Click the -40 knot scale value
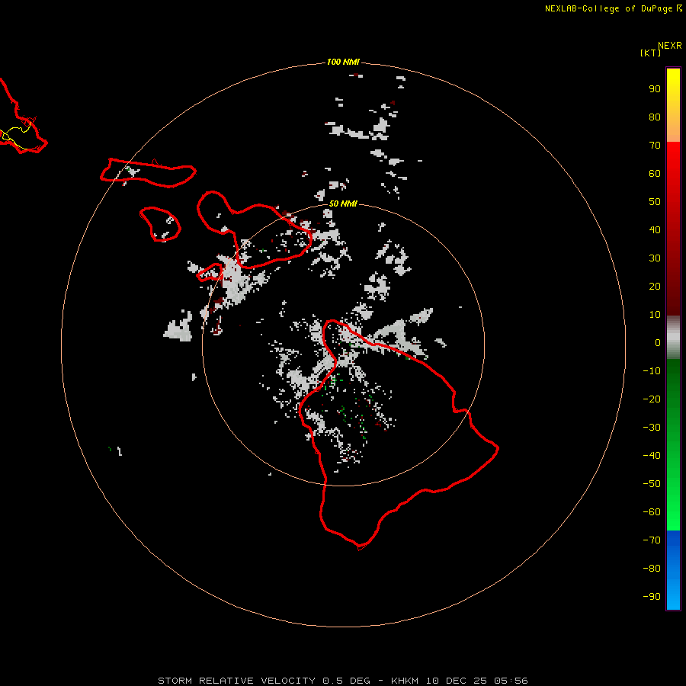 point(652,456)
